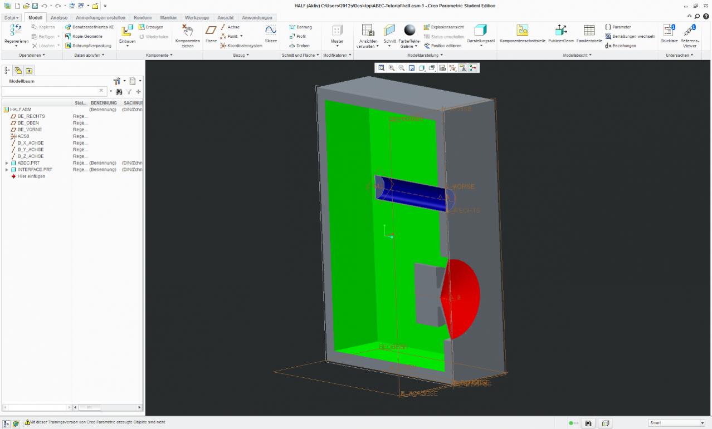Switch to the Analyse ribbon tab

58,18
